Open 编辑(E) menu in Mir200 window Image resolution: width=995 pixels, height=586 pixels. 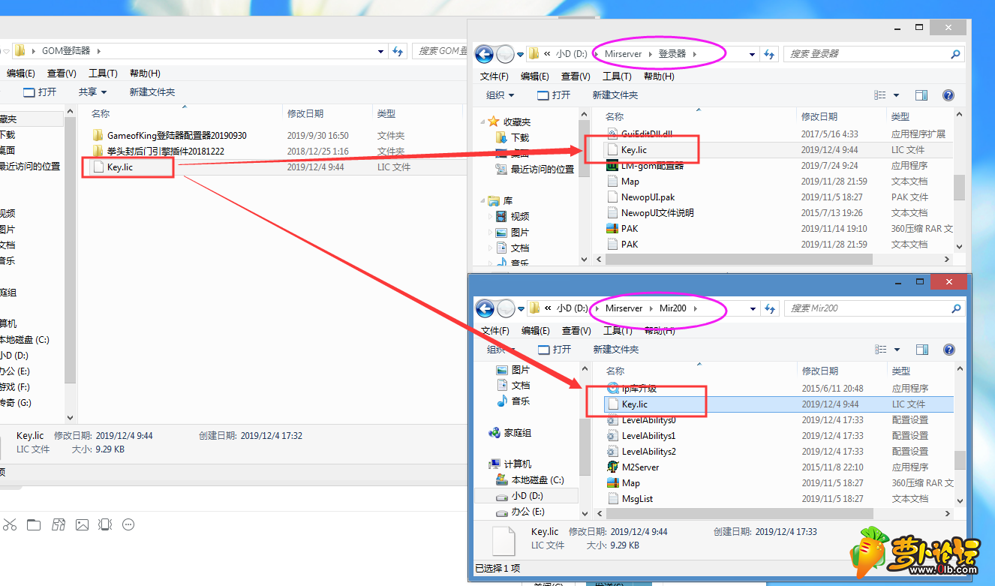click(x=535, y=331)
